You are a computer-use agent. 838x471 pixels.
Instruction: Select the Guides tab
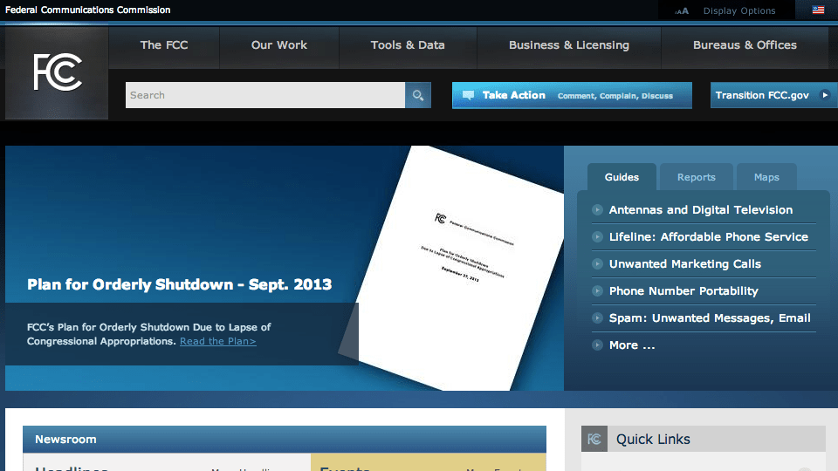tap(622, 177)
